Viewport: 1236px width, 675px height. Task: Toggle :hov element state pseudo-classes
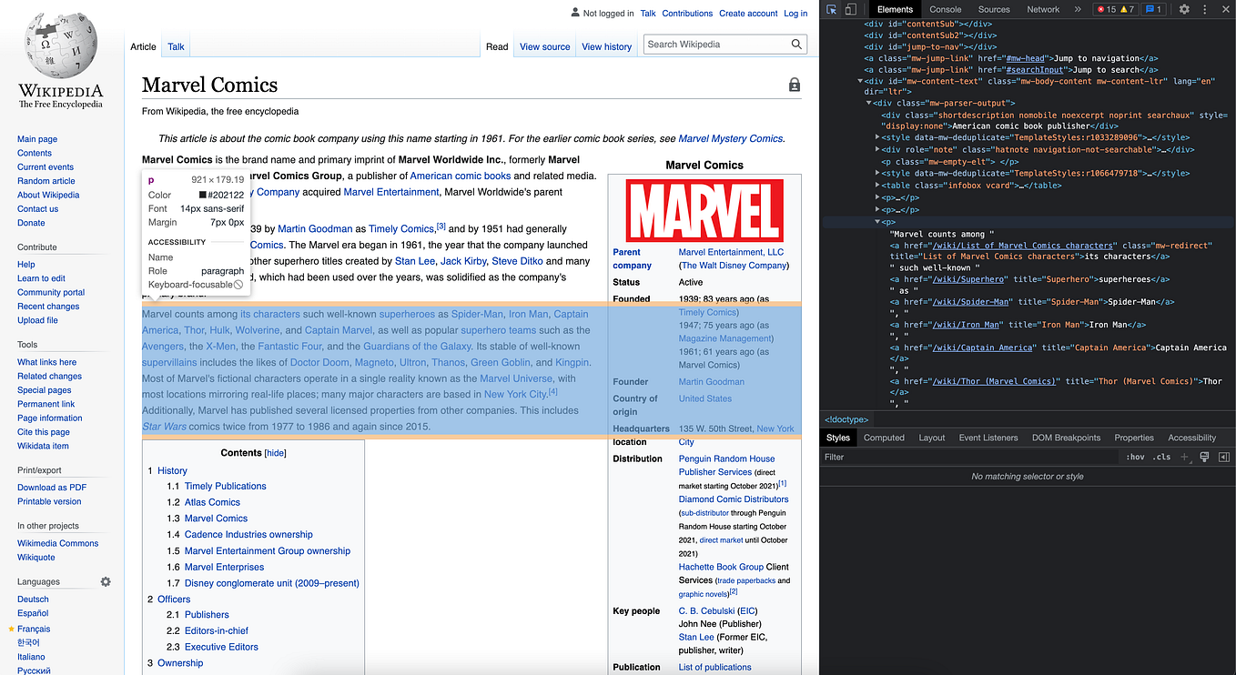(x=1135, y=457)
